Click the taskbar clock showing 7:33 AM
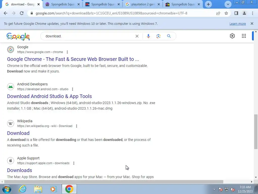 (245, 189)
